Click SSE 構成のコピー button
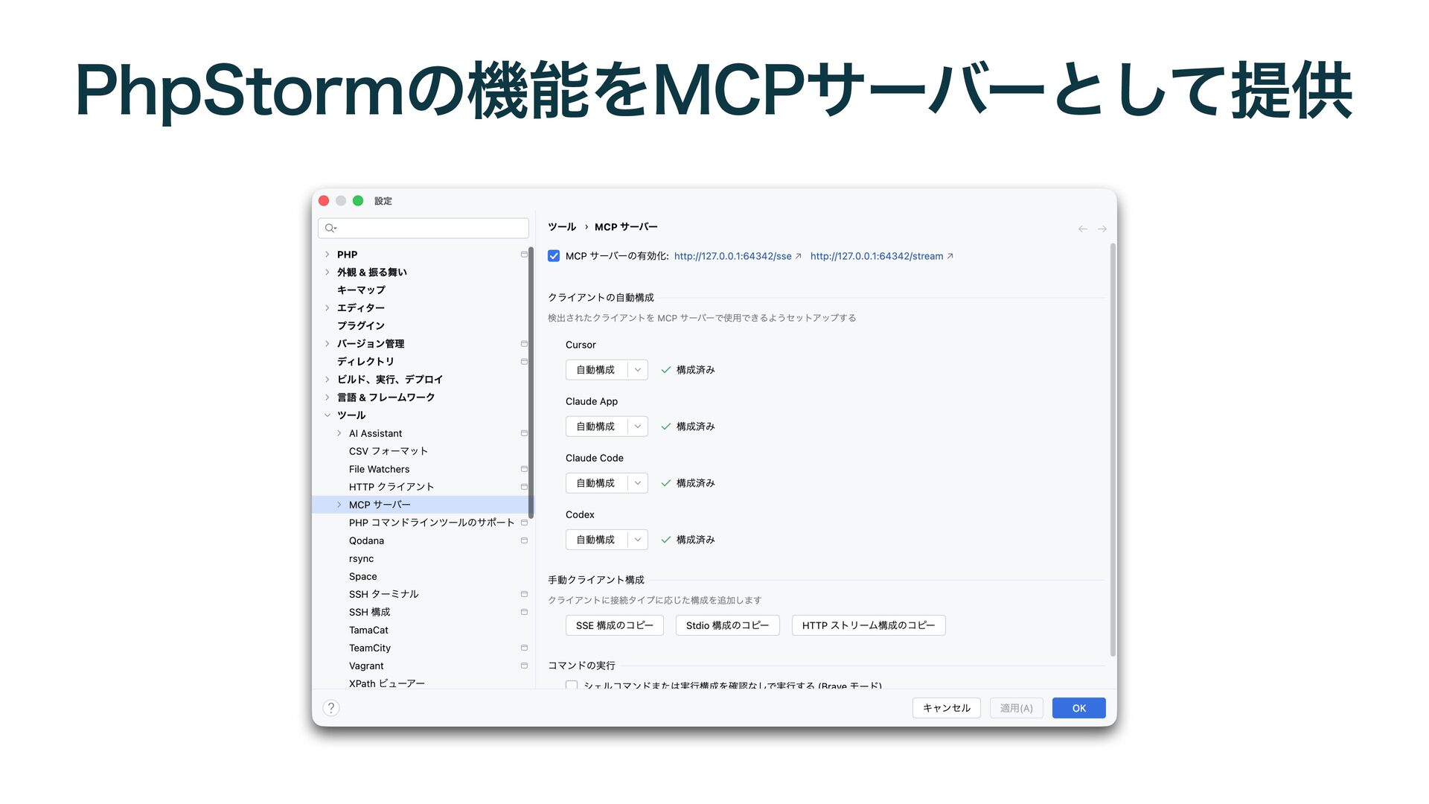 click(x=614, y=625)
